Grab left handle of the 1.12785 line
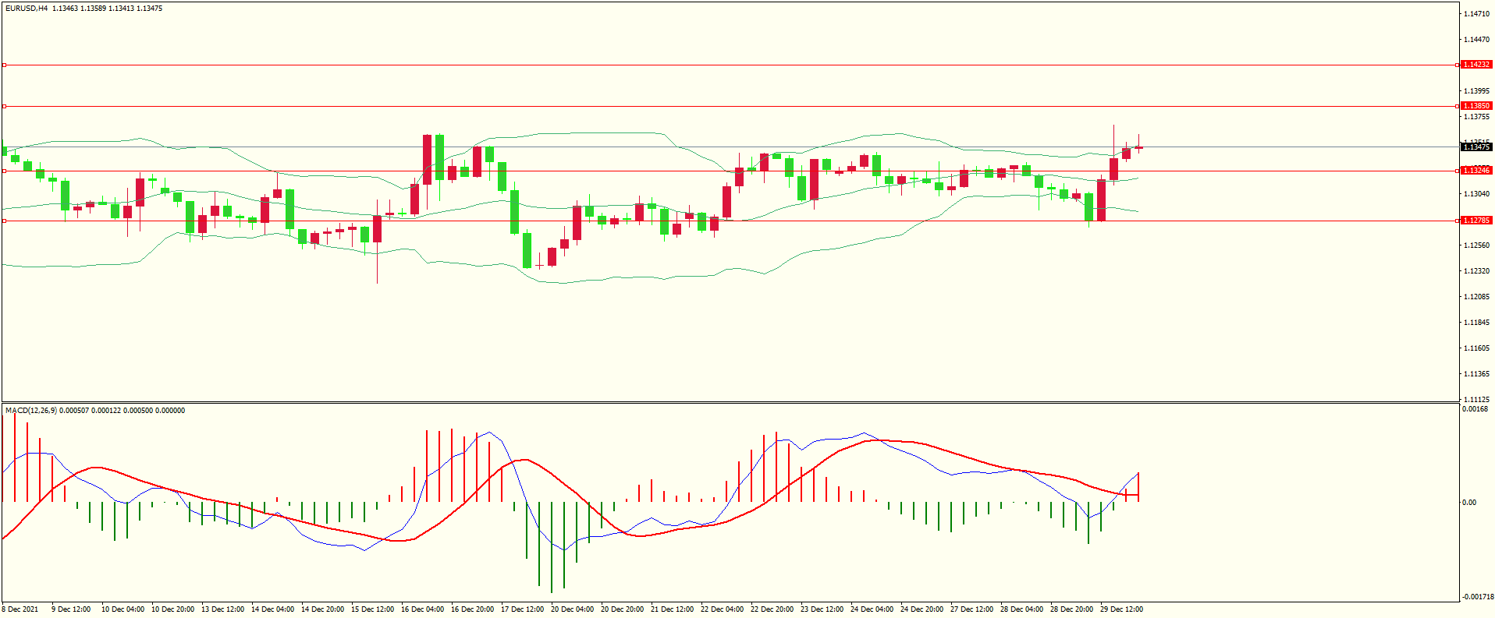This screenshot has width=1495, height=618. 4,221
